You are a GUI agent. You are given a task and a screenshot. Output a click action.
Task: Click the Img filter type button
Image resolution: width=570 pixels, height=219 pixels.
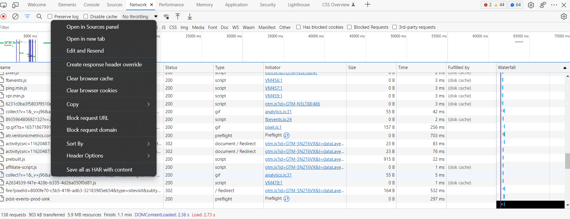184,27
